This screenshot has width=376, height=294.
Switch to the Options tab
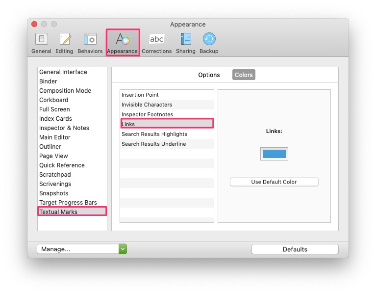[x=209, y=75]
